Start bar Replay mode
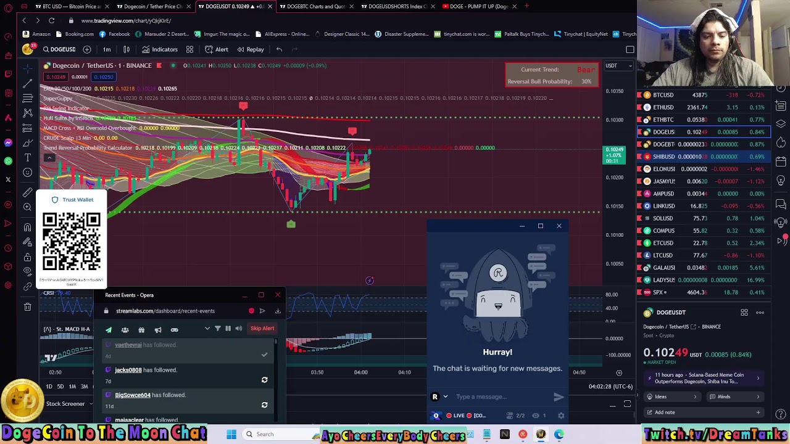Image resolution: width=790 pixels, height=444 pixels. click(251, 49)
